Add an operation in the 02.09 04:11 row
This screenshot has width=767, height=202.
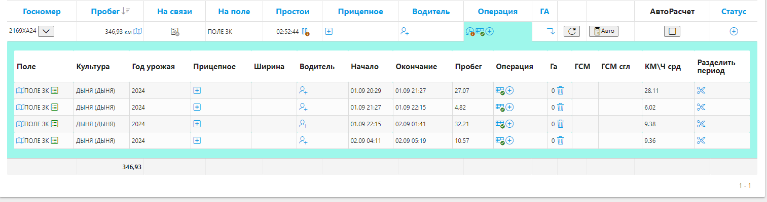(510, 140)
